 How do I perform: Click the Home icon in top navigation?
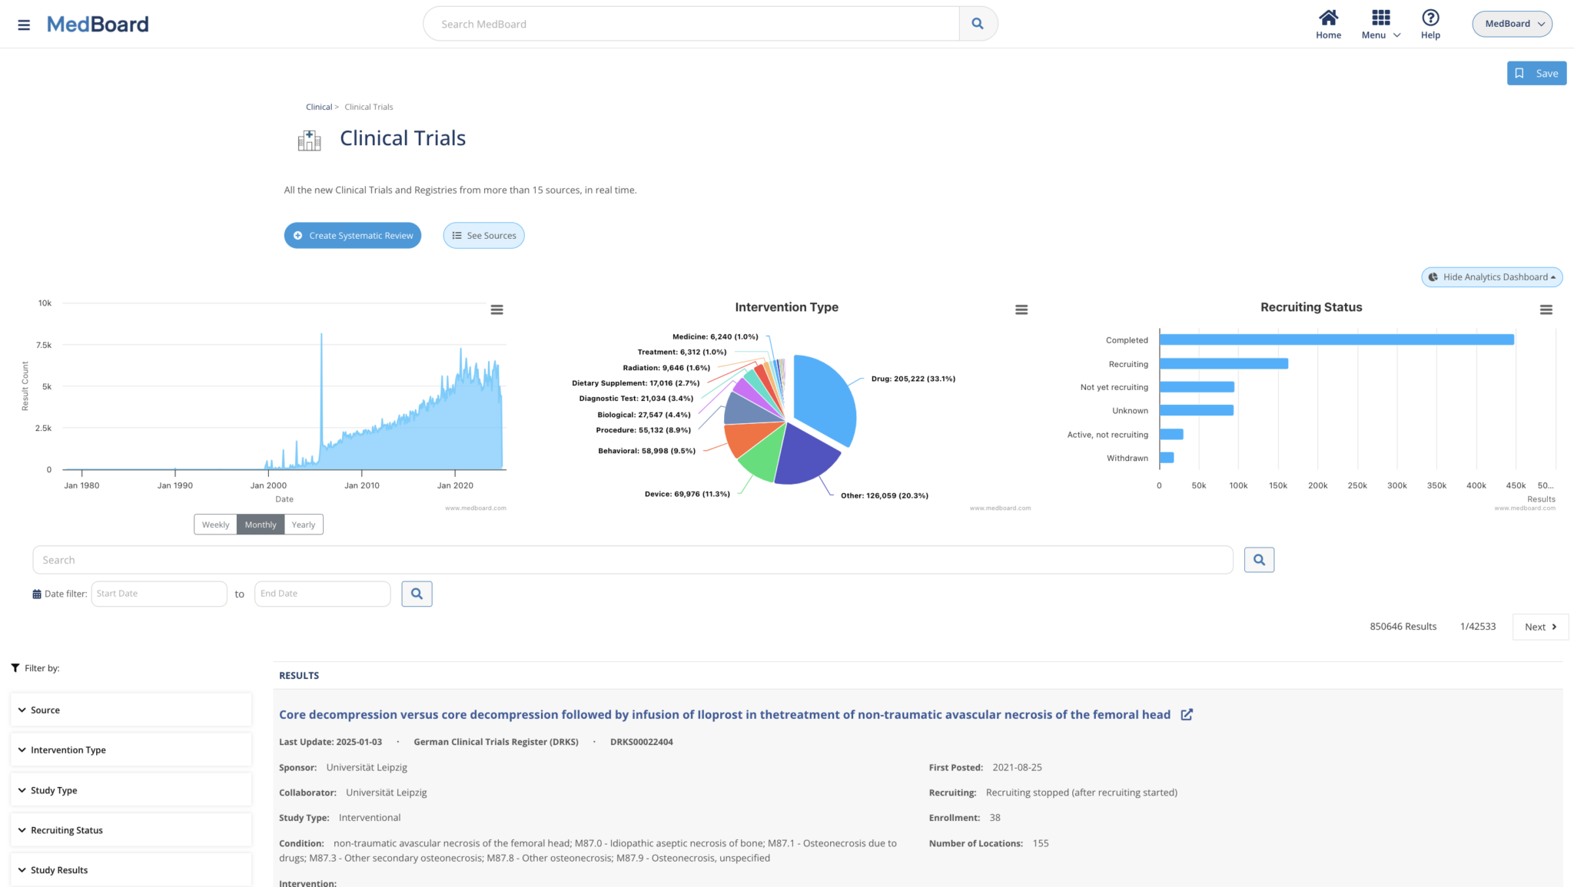click(1328, 18)
